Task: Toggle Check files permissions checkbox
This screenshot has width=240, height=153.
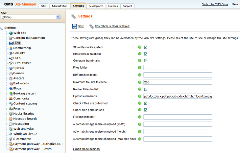Action: tap(146, 110)
